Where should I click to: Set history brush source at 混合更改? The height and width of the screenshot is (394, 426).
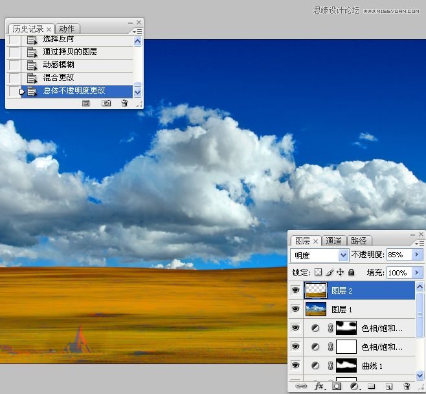pyautogui.click(x=14, y=78)
